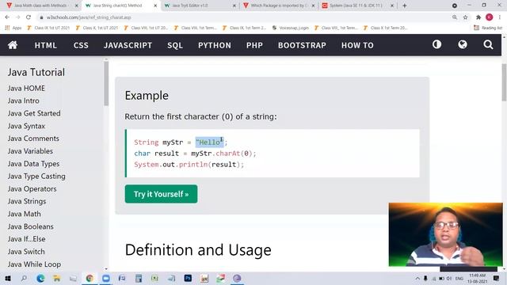Open Java Type Casting link
The width and height of the screenshot is (507, 285).
click(36, 176)
